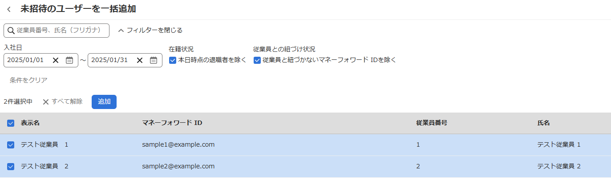Toggle the select-all header checkbox
The height and width of the screenshot is (187, 611).
11,123
